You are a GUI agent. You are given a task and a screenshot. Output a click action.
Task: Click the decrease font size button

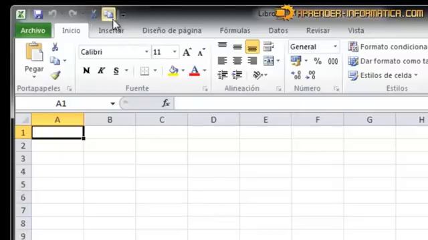201,52
